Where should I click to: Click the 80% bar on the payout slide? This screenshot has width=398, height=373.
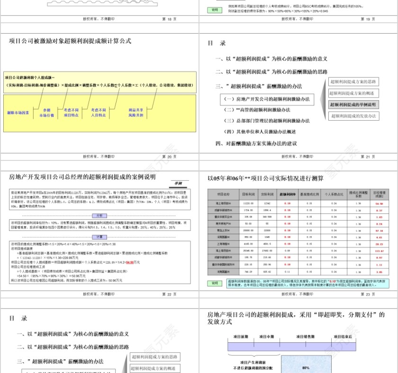(306, 367)
